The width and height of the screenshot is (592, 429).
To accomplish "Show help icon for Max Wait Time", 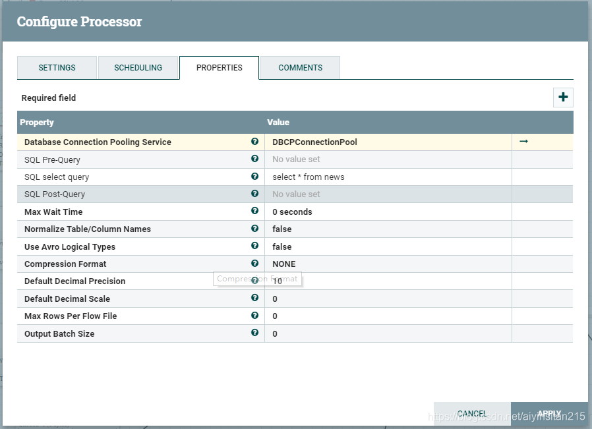I will (255, 210).
